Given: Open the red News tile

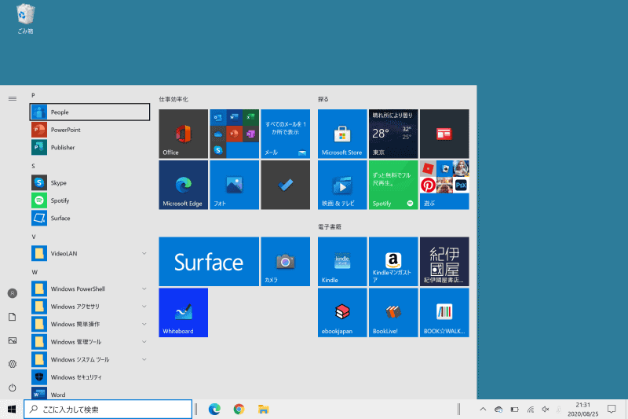Looking at the screenshot, I should coord(444,134).
